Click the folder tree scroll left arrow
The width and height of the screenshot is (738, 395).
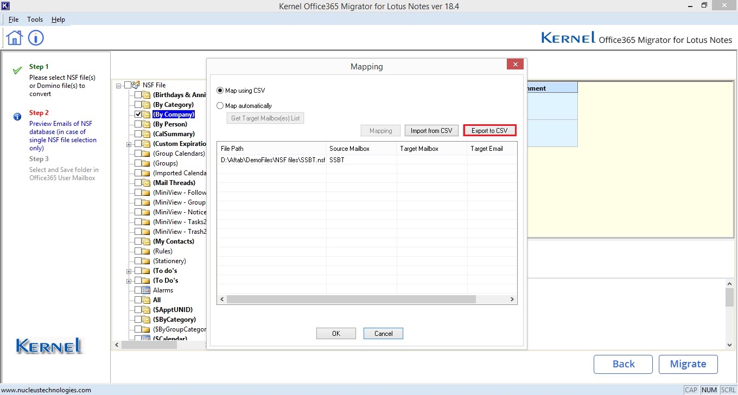point(117,345)
